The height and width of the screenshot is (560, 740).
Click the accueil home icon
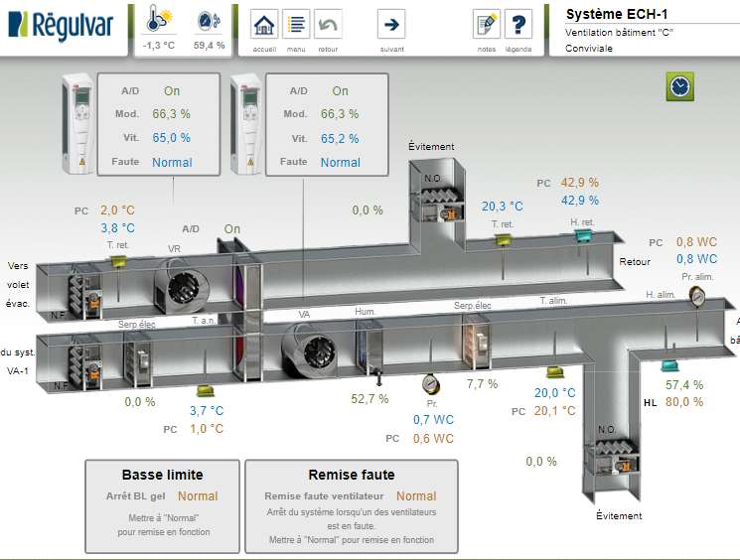[264, 25]
